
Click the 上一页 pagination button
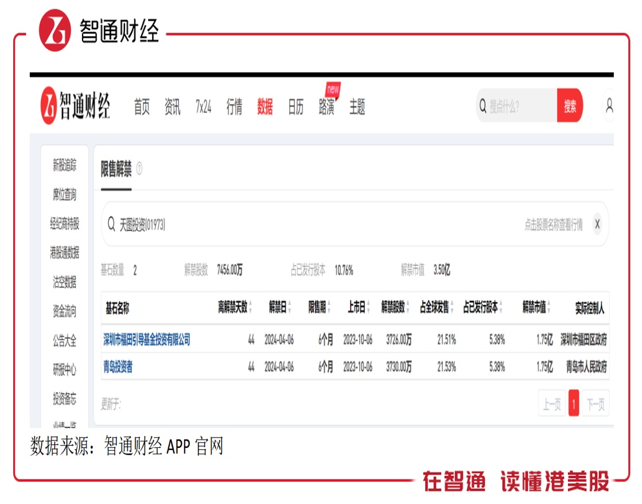coord(551,404)
